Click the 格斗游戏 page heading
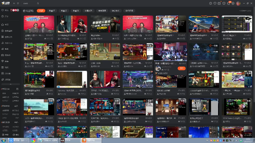 (28, 11)
